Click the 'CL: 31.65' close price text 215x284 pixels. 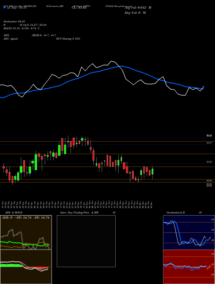pos(79,8)
